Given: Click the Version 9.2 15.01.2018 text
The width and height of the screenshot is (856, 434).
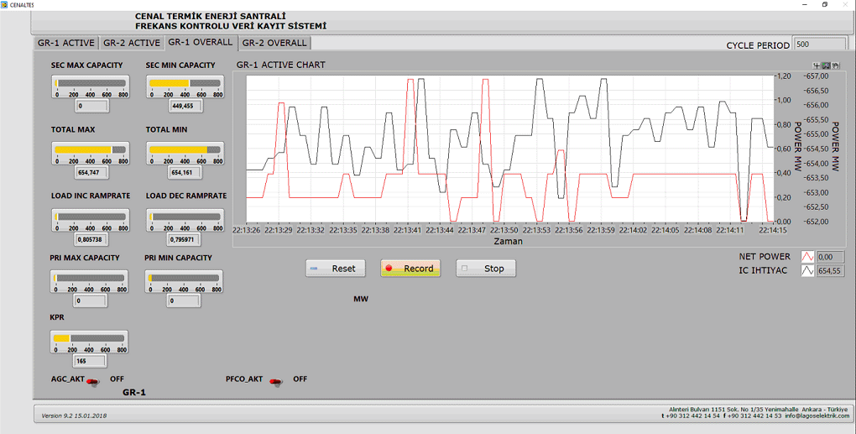Looking at the screenshot, I should coord(74,416).
